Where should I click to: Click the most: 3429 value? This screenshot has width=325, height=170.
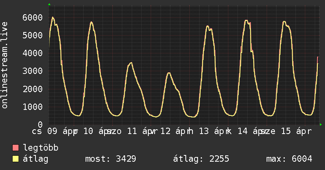111,159
